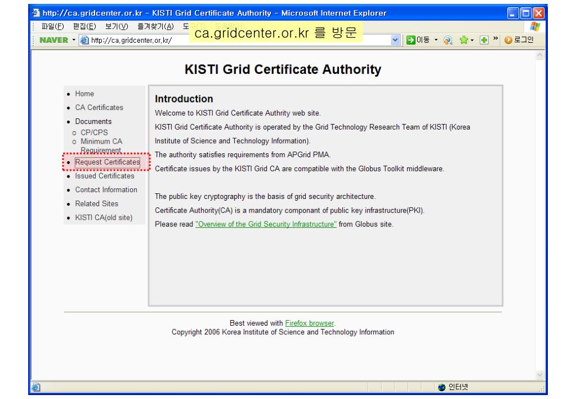Open the Issued Certificates link
Image resolution: width=576 pixels, height=399 pixels.
105,176
